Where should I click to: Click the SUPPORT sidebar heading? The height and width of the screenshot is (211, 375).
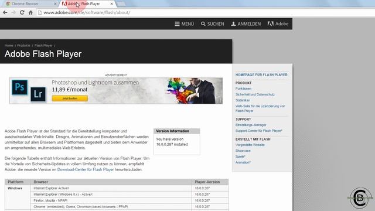(x=243, y=120)
